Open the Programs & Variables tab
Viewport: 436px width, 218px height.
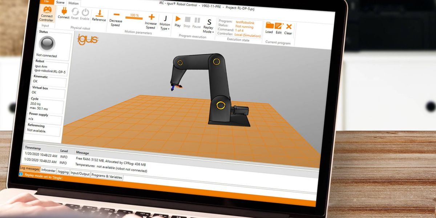tap(107, 177)
